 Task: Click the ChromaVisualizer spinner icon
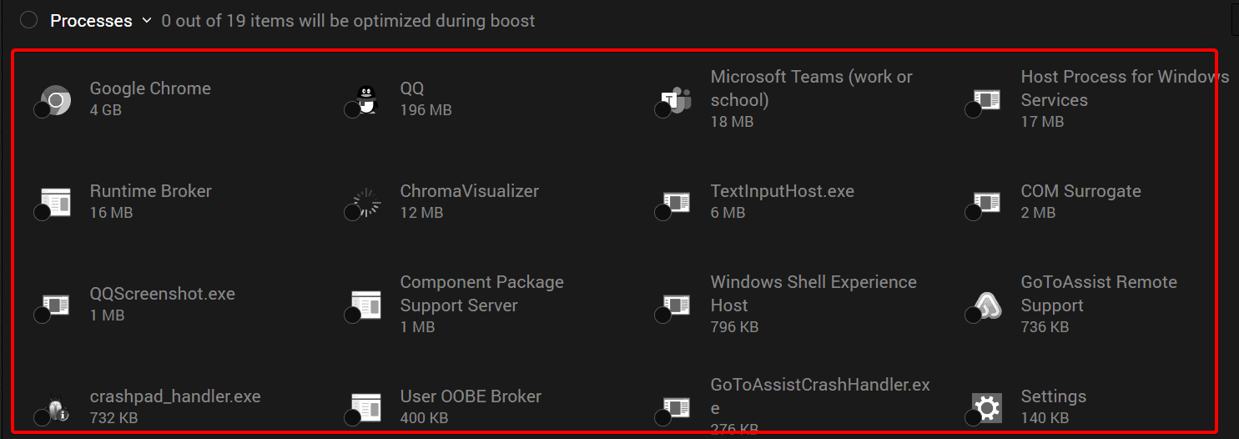(365, 202)
